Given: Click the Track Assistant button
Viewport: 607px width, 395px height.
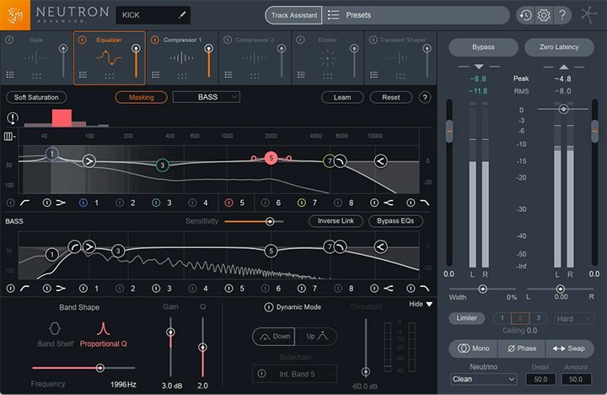Looking at the screenshot, I should [x=294, y=15].
